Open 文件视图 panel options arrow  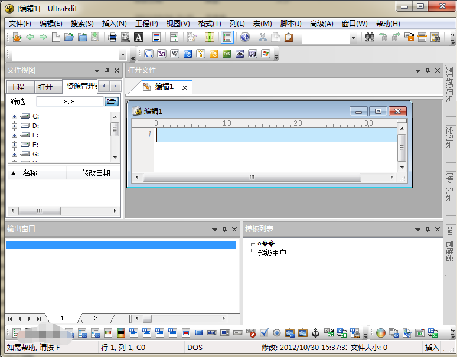point(97,70)
